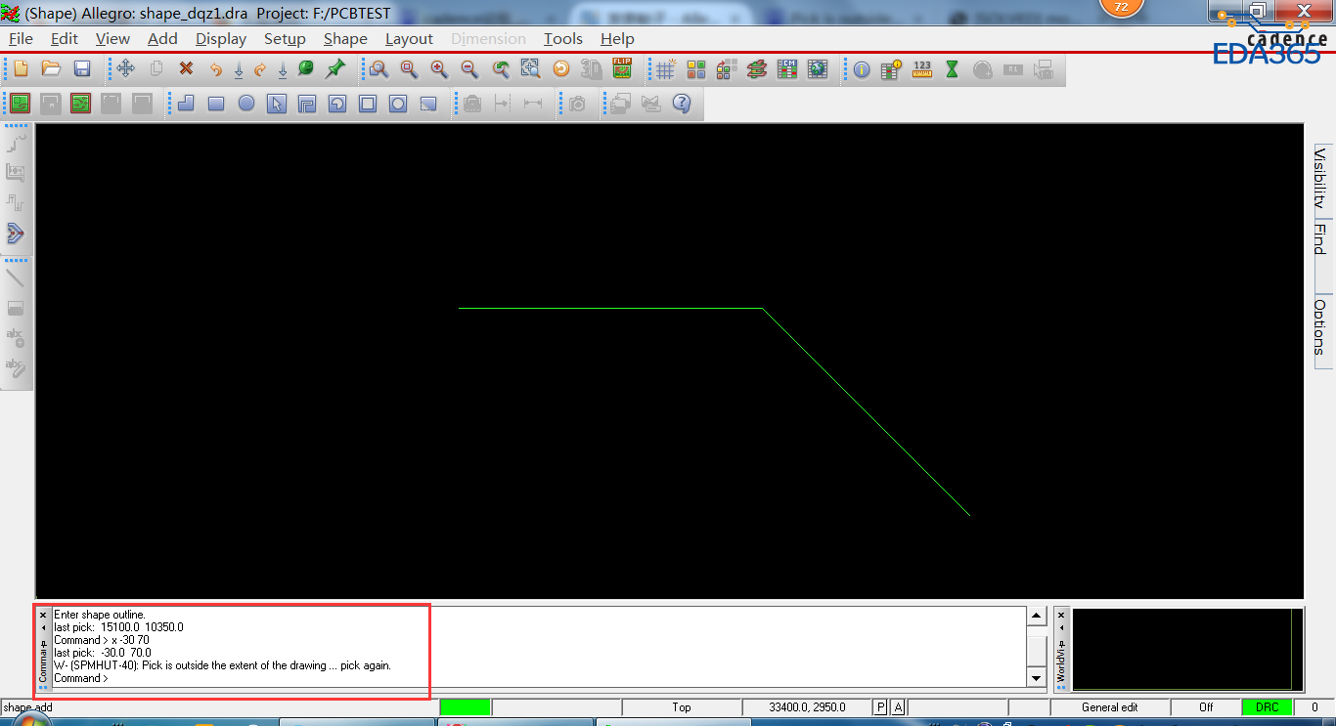The height and width of the screenshot is (726, 1336).
Task: Click the green Rats-nest globe icon
Action: click(305, 69)
